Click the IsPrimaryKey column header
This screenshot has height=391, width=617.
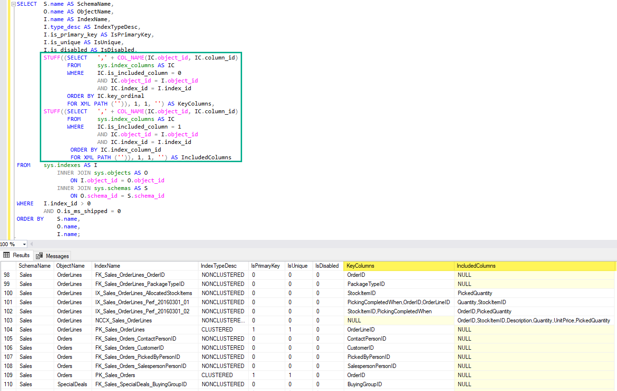266,266
